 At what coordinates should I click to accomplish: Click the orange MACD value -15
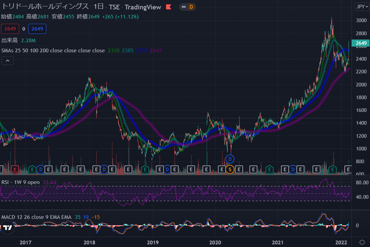96,217
